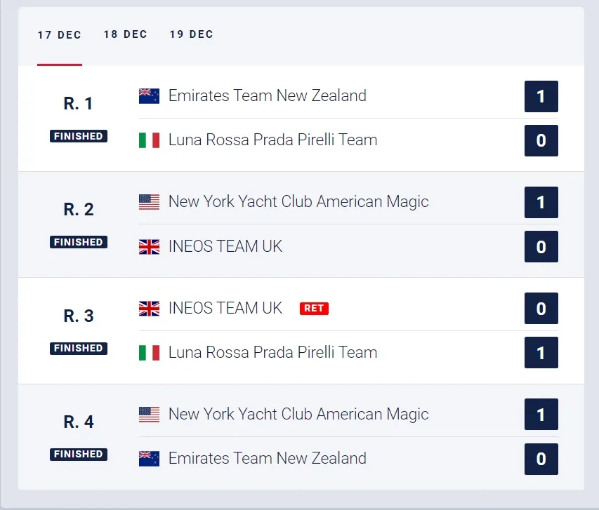Click the FINISHED badge under R. 1
The height and width of the screenshot is (510, 599).
point(79,136)
